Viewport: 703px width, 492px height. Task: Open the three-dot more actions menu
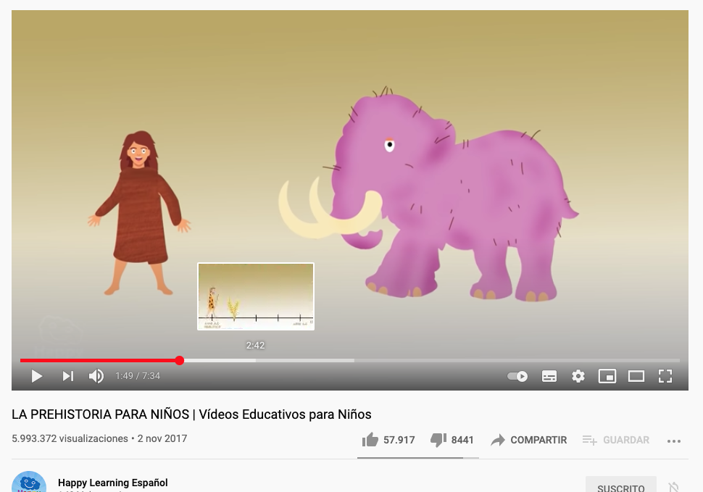click(x=674, y=441)
